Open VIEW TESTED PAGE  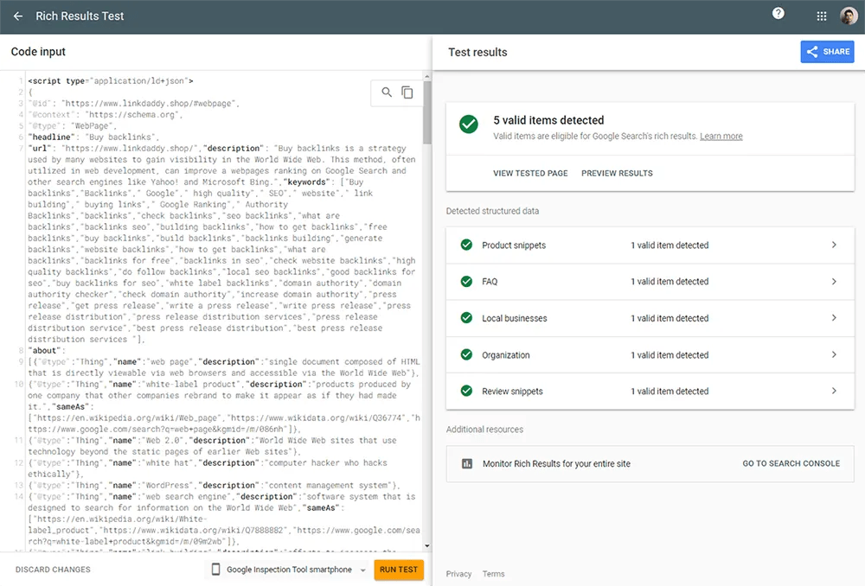530,173
